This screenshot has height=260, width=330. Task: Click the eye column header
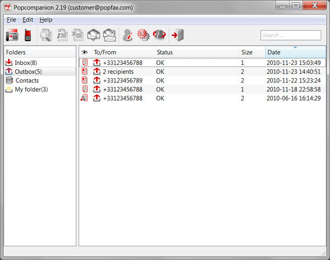point(85,52)
